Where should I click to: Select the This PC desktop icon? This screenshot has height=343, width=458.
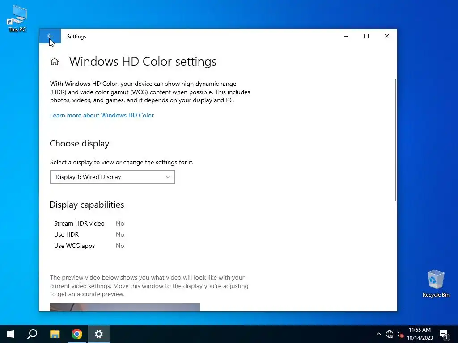point(17,19)
